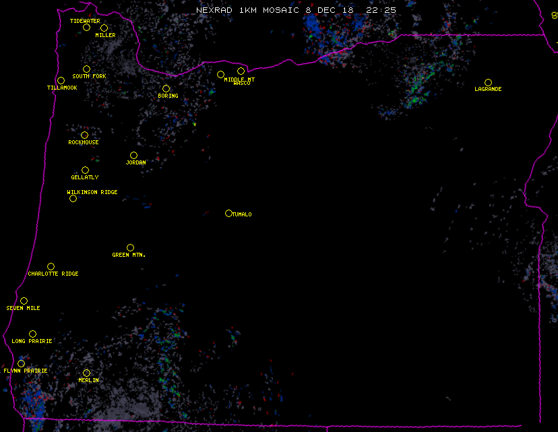Select the Wasco station circle marker

[241, 71]
